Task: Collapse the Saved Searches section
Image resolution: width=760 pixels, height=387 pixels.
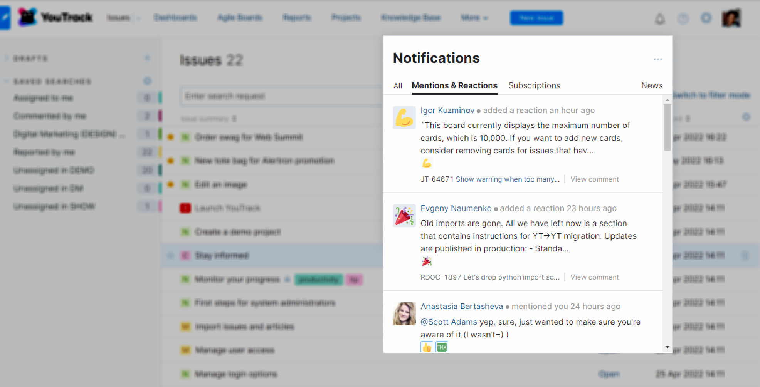Action: pyautogui.click(x=7, y=81)
